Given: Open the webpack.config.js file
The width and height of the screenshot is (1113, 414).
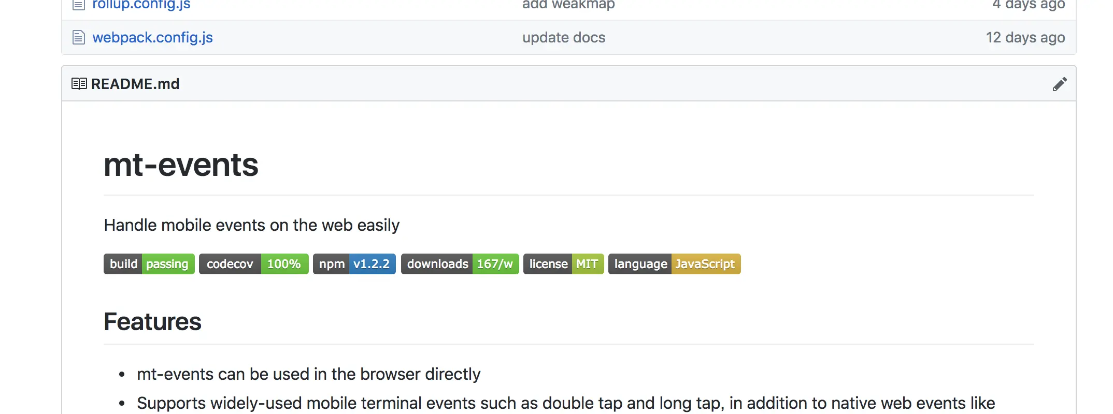Looking at the screenshot, I should pos(152,37).
